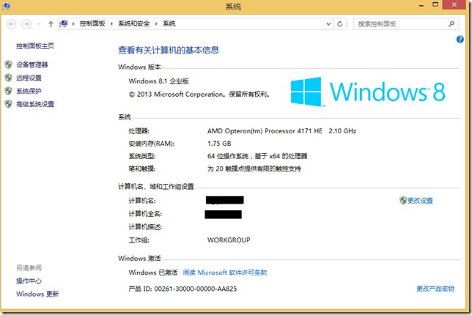The height and width of the screenshot is (315, 472).
Task: Click shield icon beside 高级系统设置
Action: [x=9, y=104]
